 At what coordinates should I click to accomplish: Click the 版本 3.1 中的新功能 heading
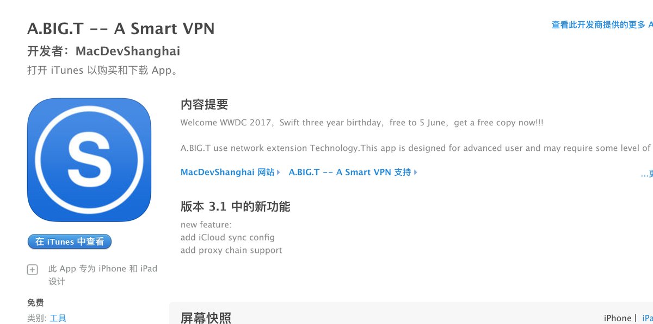tap(235, 207)
